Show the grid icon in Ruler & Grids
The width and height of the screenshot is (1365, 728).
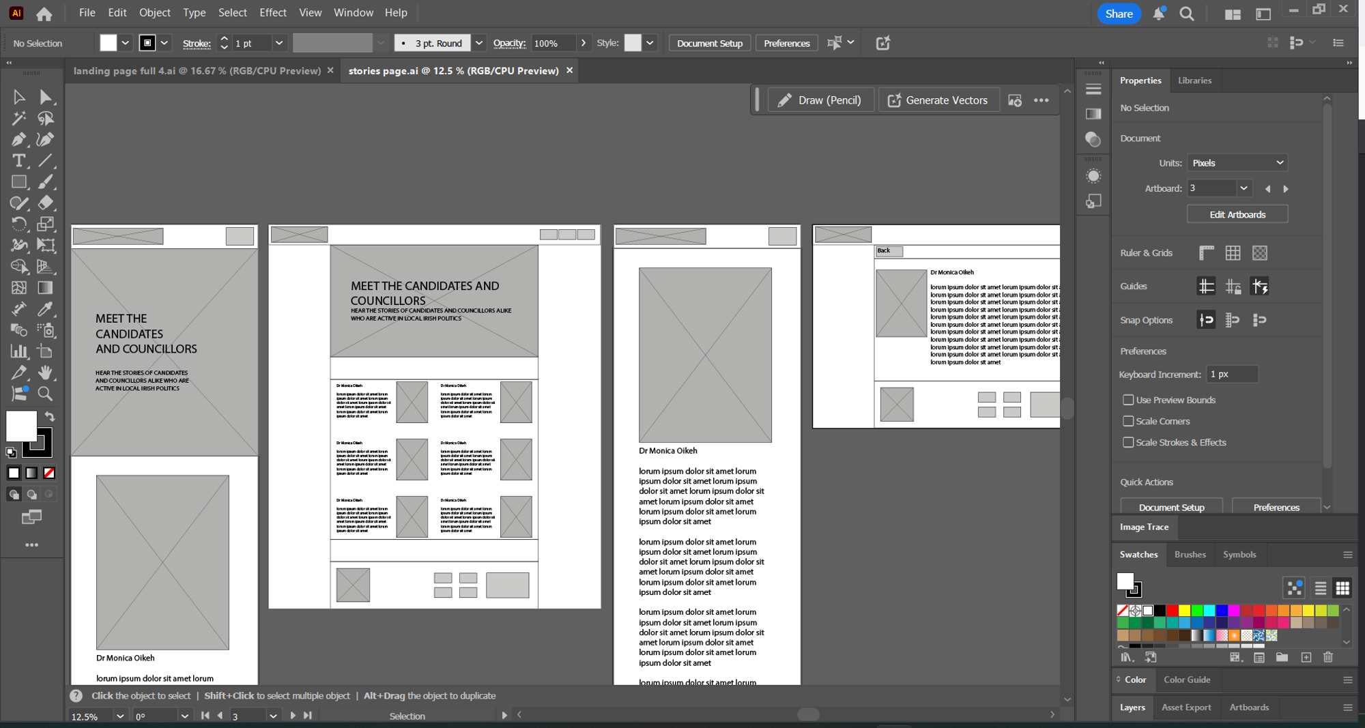pos(1233,253)
